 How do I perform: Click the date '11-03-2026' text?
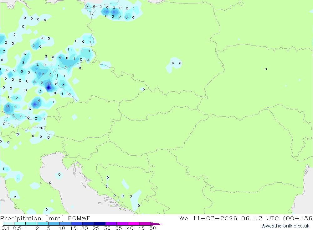(x=215, y=218)
